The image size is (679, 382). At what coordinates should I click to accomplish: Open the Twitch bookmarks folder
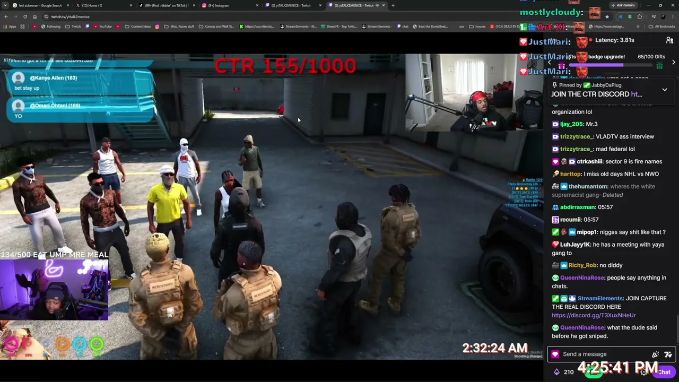coord(73,27)
